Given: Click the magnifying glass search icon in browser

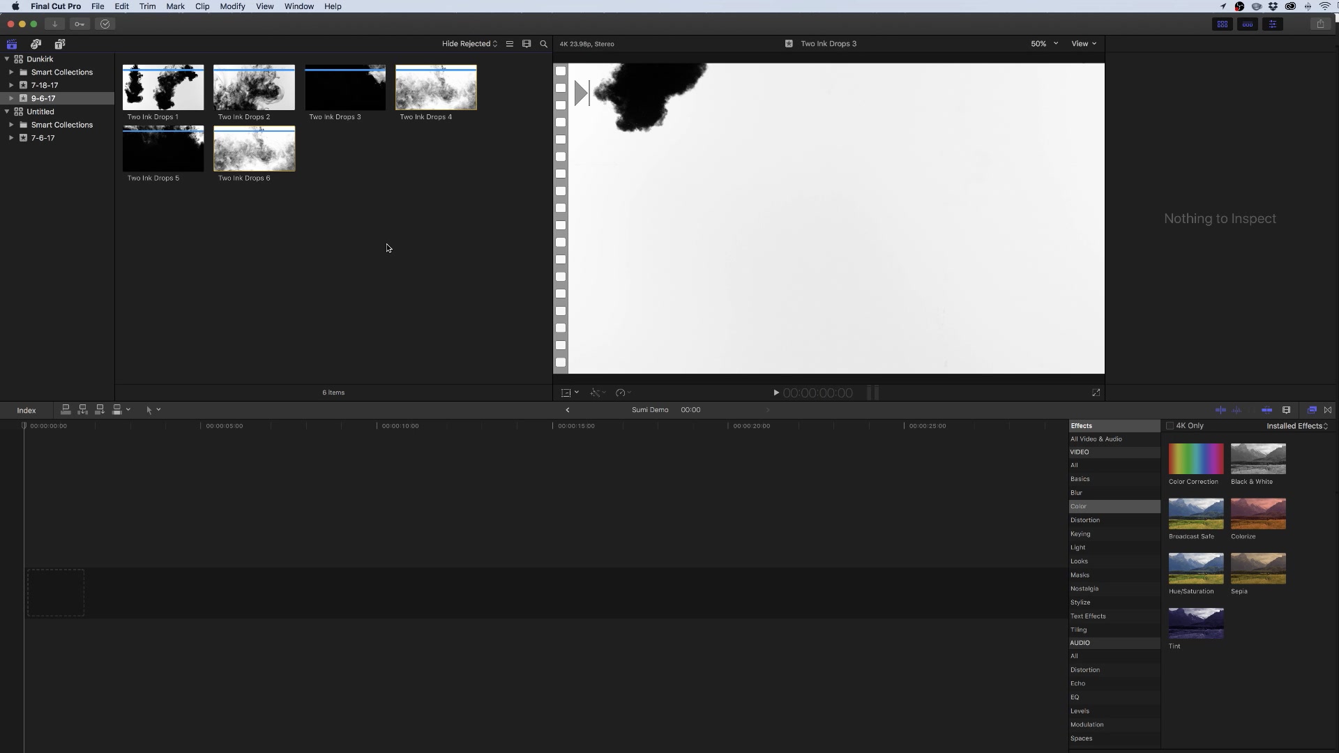Looking at the screenshot, I should (x=543, y=43).
